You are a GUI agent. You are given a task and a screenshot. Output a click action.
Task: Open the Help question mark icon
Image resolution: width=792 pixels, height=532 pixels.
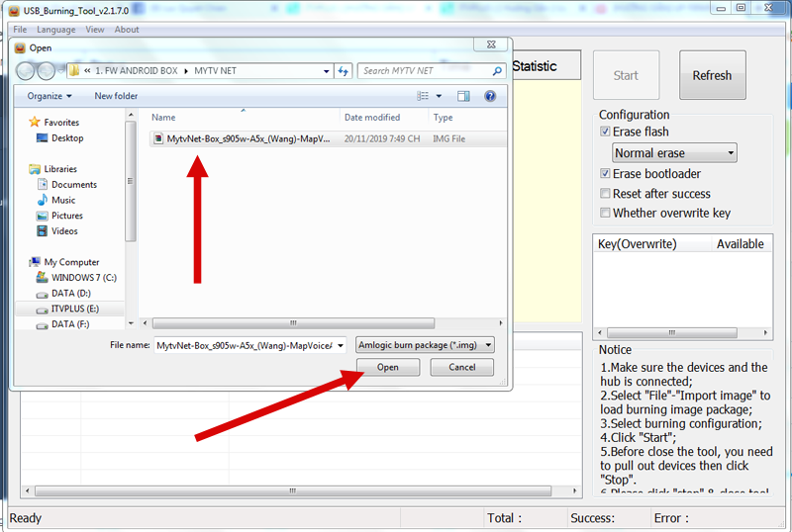490,96
